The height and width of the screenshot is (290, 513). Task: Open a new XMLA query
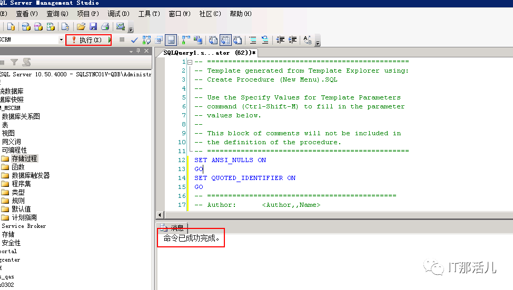tap(51, 26)
